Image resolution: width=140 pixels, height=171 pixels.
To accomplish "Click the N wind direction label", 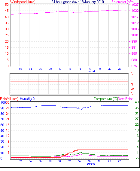I will pos(132,84).
